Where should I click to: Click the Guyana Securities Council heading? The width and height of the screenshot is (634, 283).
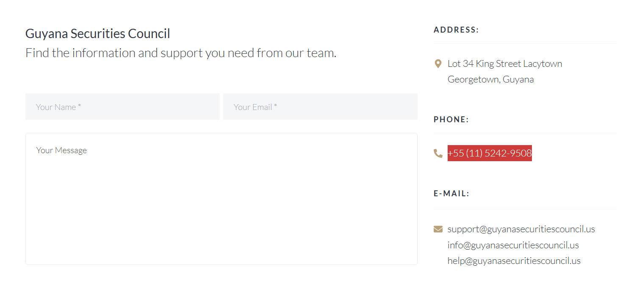(x=98, y=33)
